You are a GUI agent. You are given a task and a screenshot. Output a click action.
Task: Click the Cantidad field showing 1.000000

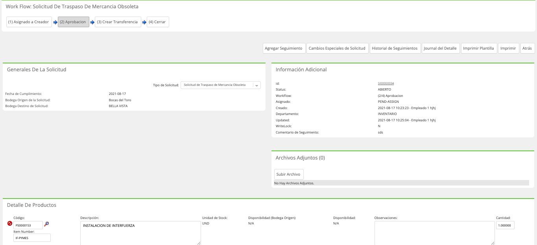(505, 225)
